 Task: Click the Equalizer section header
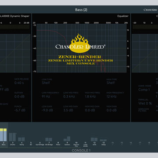pos(123,16)
